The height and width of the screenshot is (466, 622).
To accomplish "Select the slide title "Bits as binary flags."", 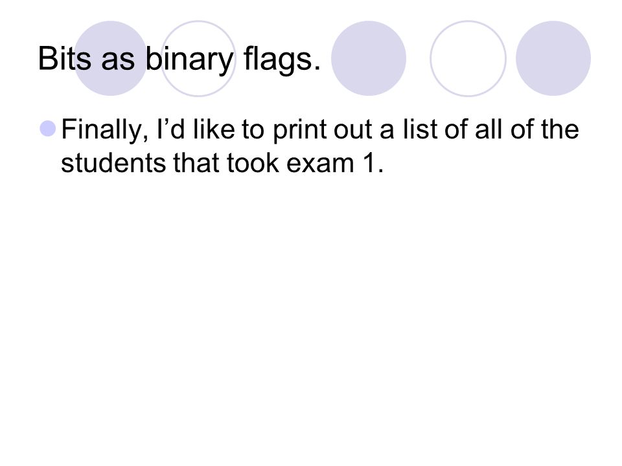I will (x=179, y=60).
